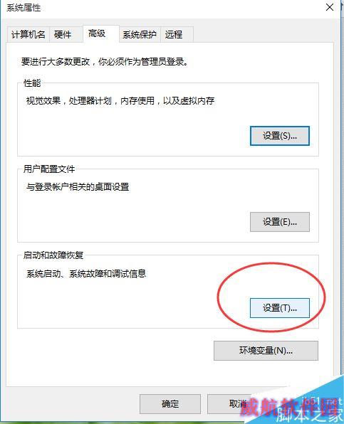344x424 pixels.
Task: Open performance 设置(S) button
Action: click(280, 136)
